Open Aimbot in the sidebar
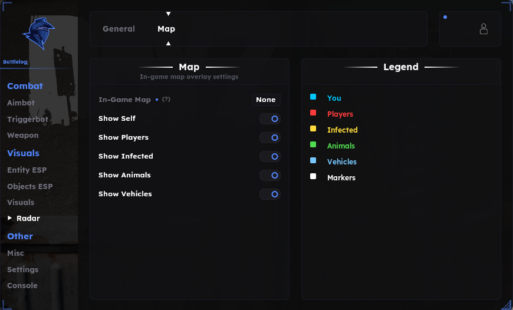The height and width of the screenshot is (310, 513). 21,103
